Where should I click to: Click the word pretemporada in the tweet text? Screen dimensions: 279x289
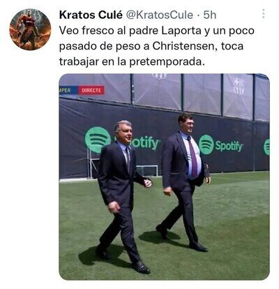[167, 62]
